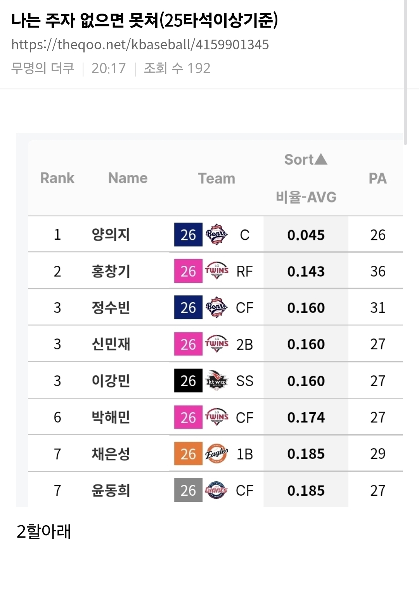The width and height of the screenshot is (419, 613).
Task: Click the Twins logo in 신민재 row
Action: (216, 344)
